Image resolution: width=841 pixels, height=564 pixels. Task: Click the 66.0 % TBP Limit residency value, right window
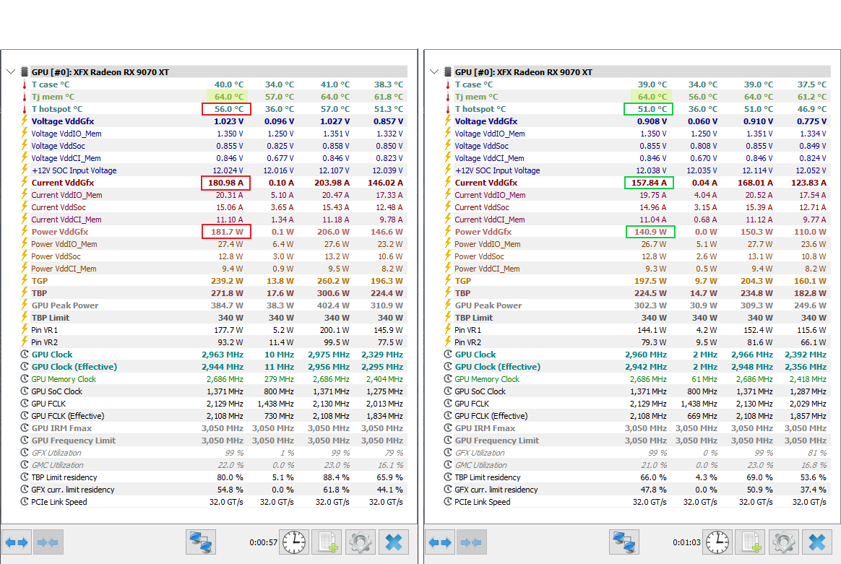click(652, 477)
